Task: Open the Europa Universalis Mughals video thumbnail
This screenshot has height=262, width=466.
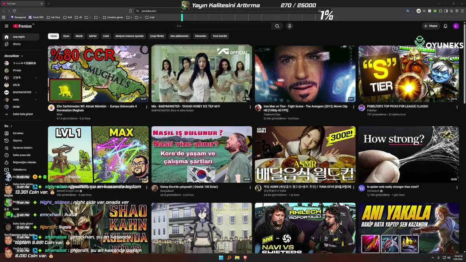Action: [98, 74]
